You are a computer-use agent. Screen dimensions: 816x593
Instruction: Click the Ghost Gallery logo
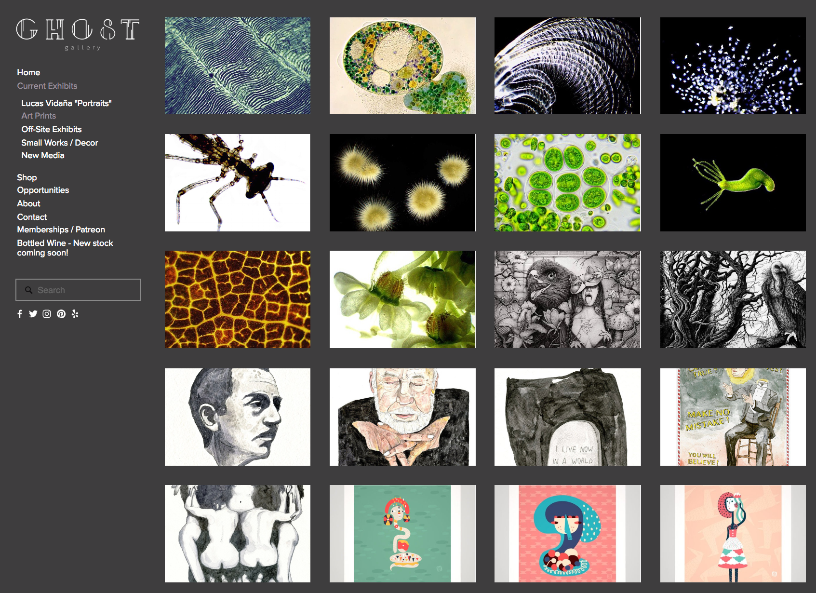click(78, 34)
